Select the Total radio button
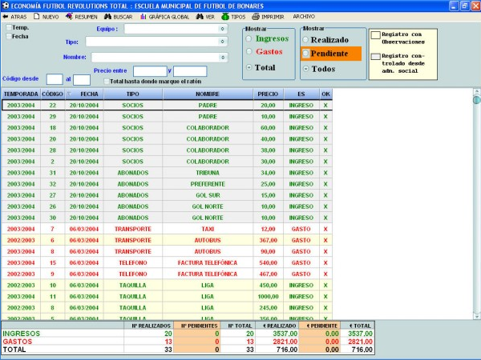 click(249, 67)
